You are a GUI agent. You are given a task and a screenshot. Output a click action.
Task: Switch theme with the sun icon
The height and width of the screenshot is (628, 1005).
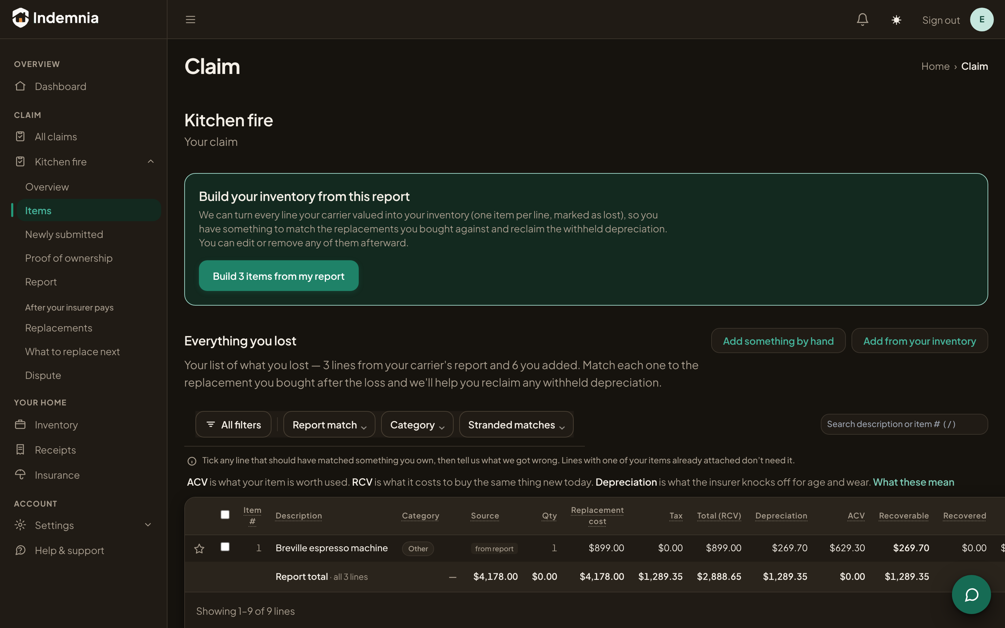pyautogui.click(x=896, y=20)
